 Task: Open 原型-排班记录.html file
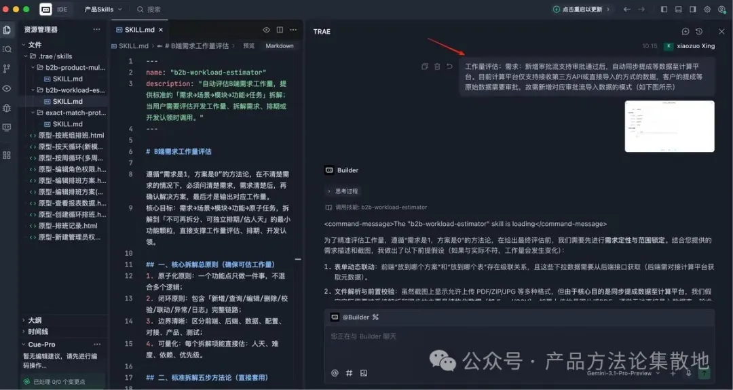[x=68, y=226]
